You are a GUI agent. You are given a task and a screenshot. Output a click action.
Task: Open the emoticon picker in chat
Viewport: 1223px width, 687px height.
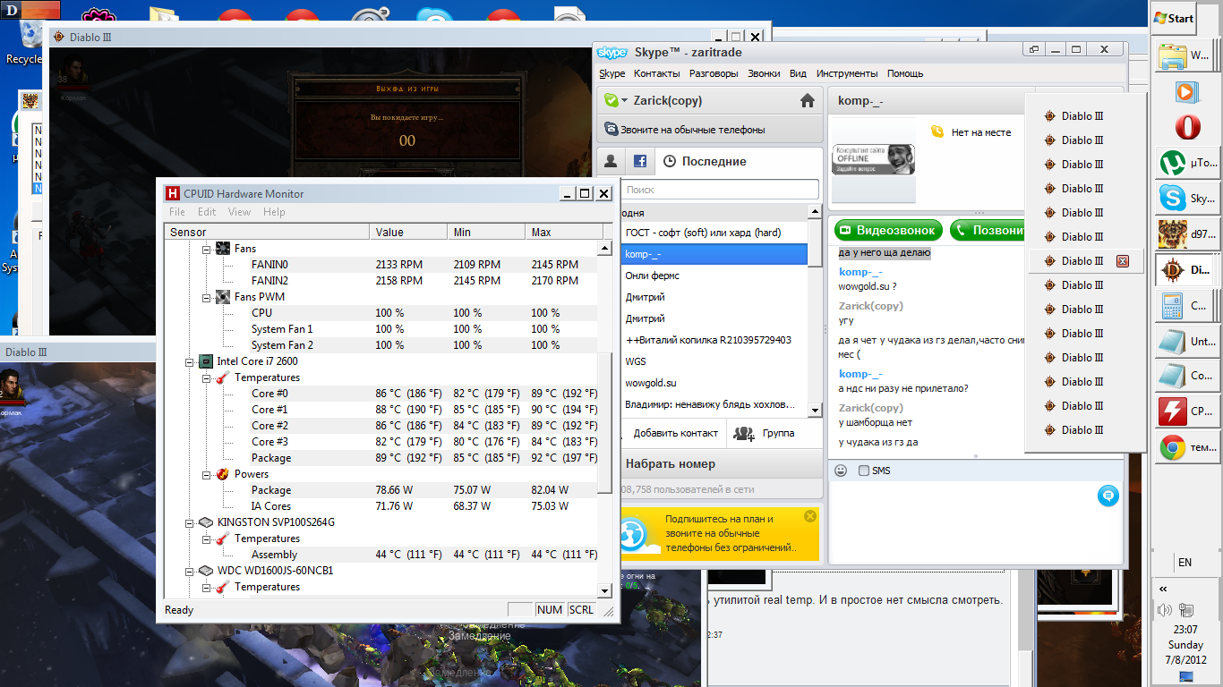pos(841,471)
